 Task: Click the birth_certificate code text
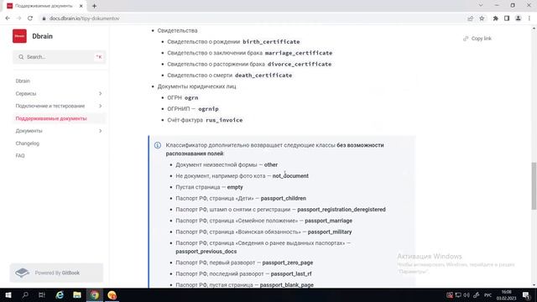(x=271, y=42)
